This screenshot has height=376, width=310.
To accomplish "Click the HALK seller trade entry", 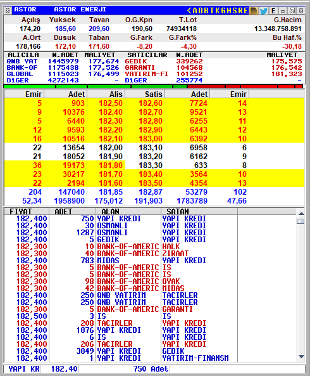I will 171,247.
